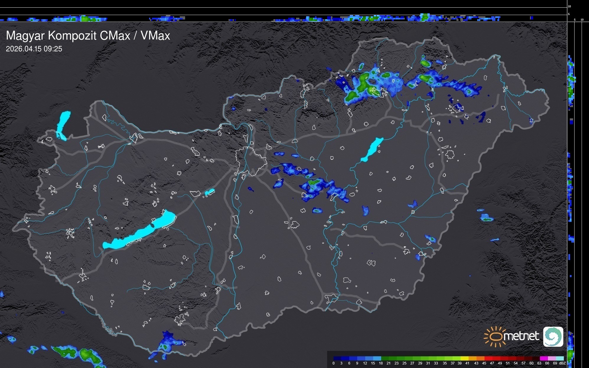
Task: Click radar echo cluster east of Budapest
Action: pos(313,183)
